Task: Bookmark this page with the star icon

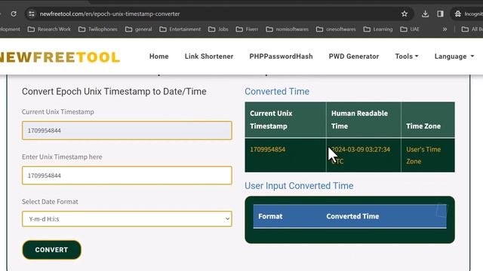Action: [405, 14]
